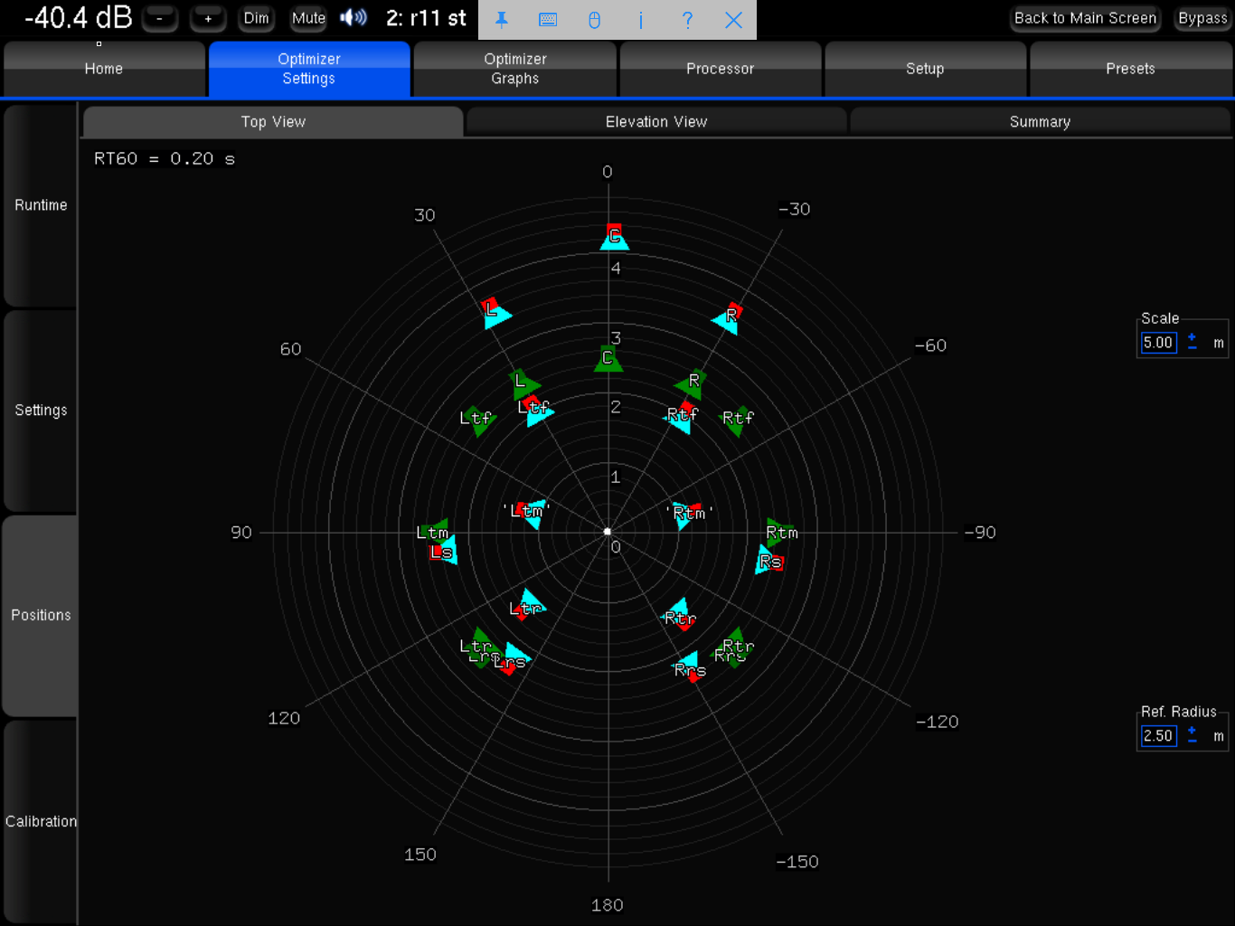Screen dimensions: 1235x926
Task: Click the info 'i' icon
Action: (640, 19)
